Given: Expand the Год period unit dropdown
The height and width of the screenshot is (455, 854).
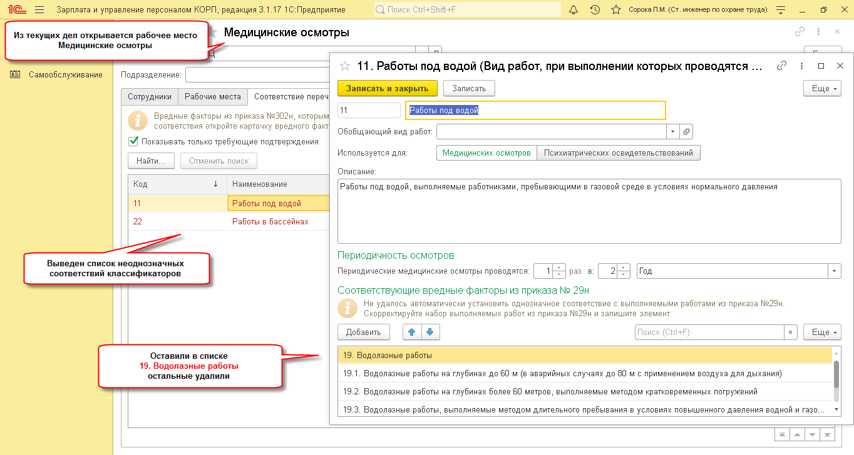Looking at the screenshot, I should click(x=835, y=271).
